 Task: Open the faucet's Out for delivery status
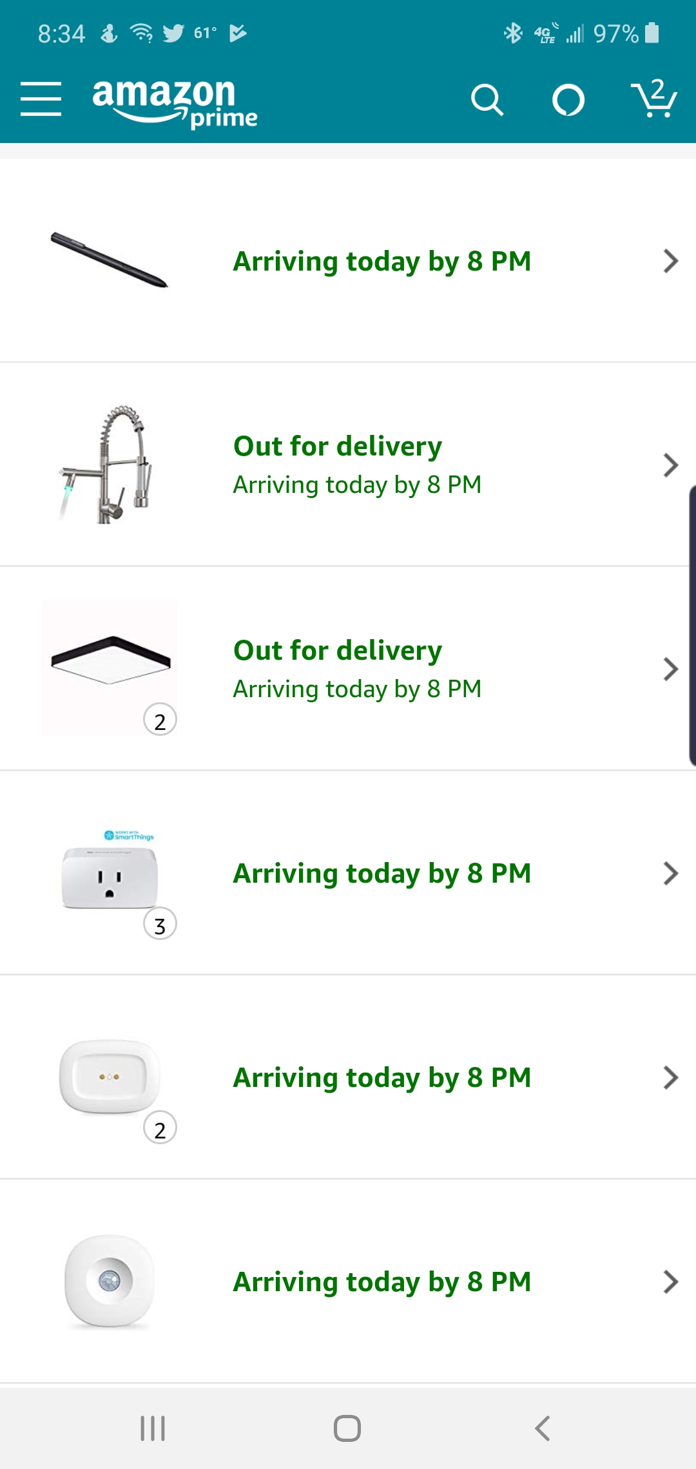pyautogui.click(x=338, y=446)
